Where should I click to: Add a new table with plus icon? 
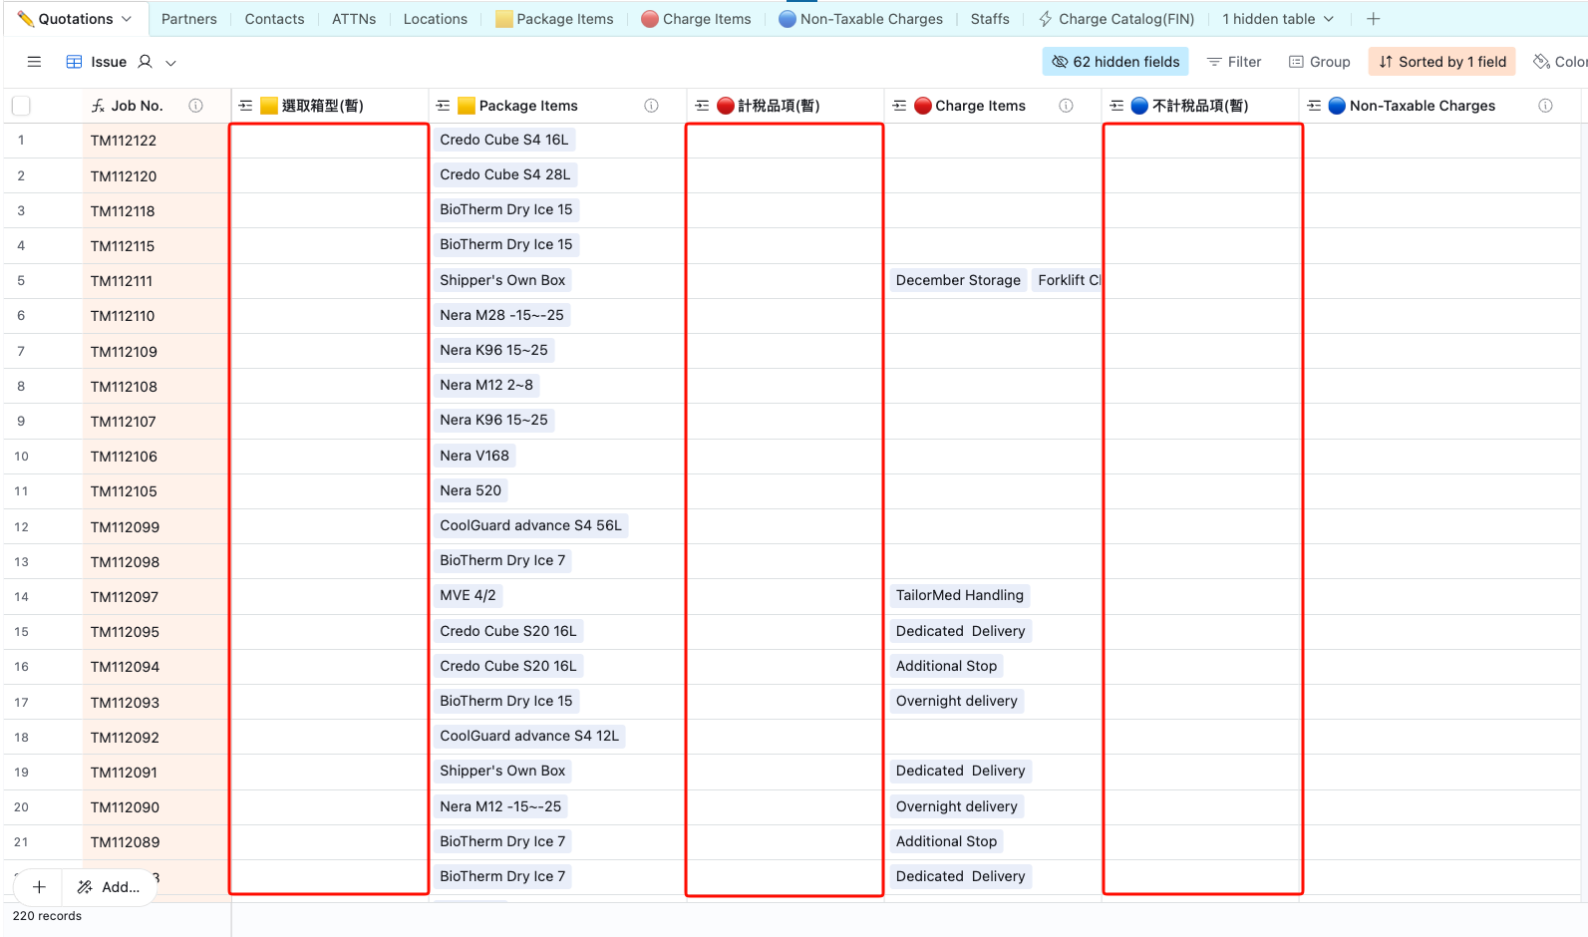(x=1373, y=19)
